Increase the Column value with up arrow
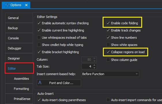The width and height of the screenshot is (162, 104). 95,58
